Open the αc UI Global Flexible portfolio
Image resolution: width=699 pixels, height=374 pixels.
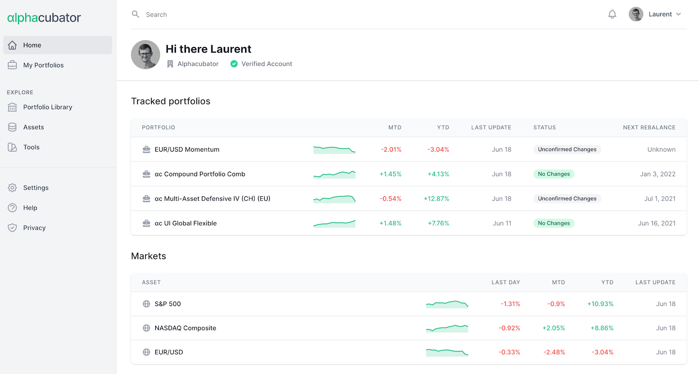click(x=185, y=223)
